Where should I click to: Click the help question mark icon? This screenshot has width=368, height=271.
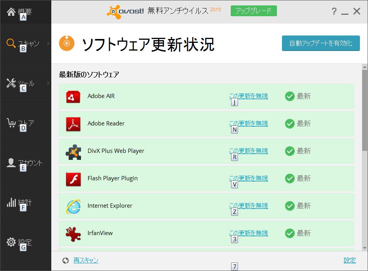334,11
